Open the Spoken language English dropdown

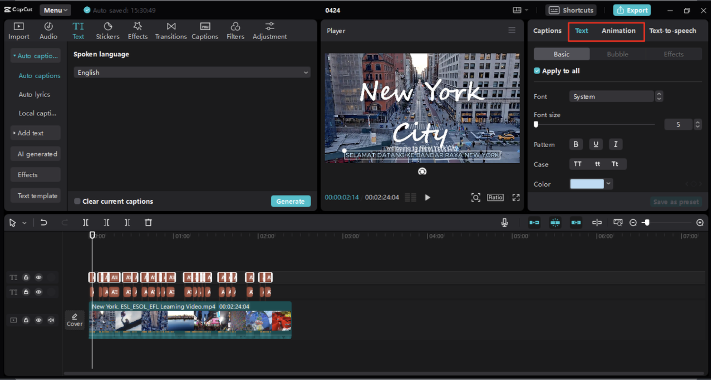[x=192, y=72]
